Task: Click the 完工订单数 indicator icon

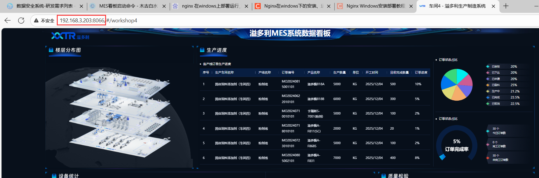Action: [x=488, y=144]
